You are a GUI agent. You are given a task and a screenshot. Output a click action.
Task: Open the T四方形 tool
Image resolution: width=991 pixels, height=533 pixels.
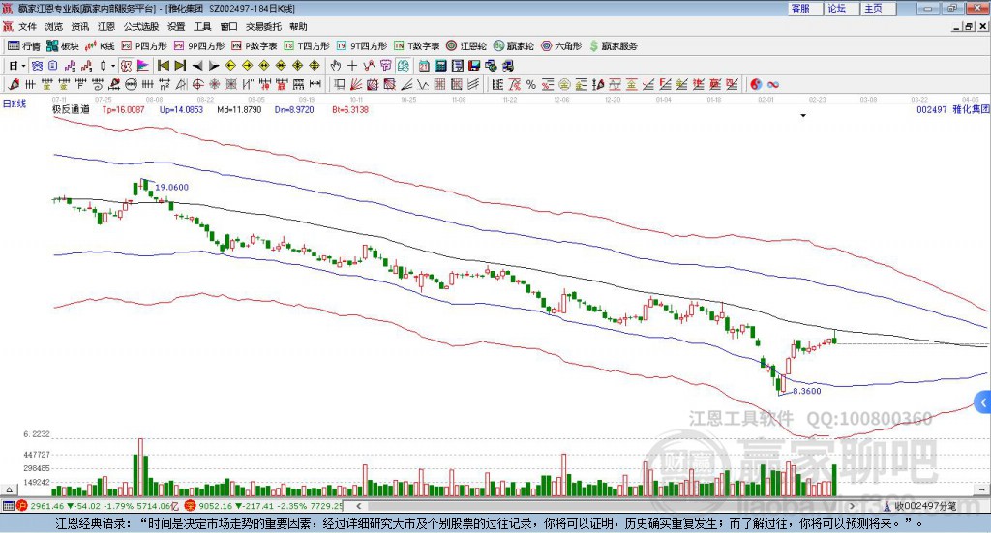pyautogui.click(x=307, y=46)
